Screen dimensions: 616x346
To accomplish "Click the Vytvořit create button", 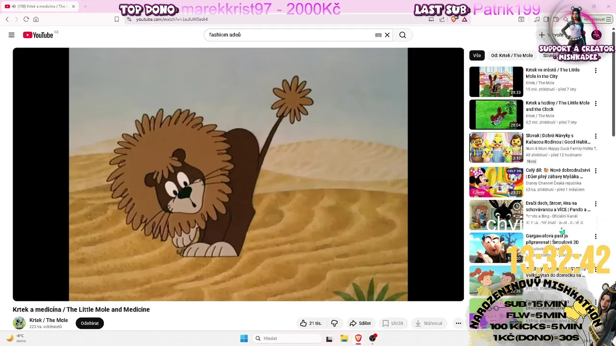I will coord(552,35).
